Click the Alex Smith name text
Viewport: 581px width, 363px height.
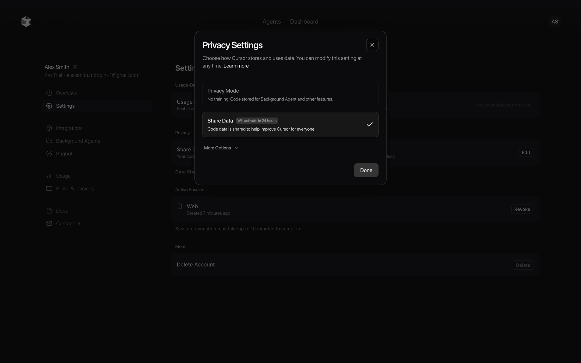tap(57, 67)
